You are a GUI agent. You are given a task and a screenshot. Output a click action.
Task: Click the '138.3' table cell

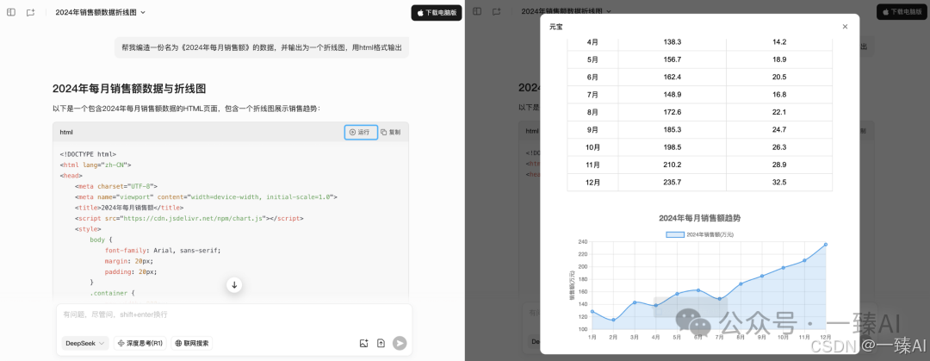pyautogui.click(x=673, y=42)
